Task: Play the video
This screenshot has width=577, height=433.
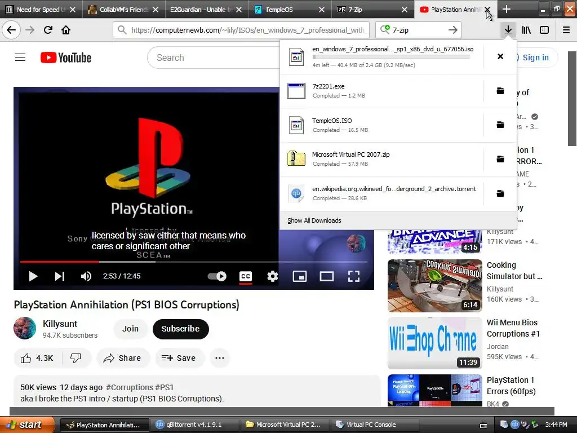Action: coord(33,276)
